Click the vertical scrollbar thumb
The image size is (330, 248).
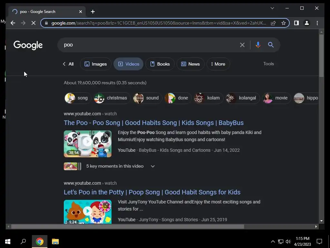tap(321, 56)
